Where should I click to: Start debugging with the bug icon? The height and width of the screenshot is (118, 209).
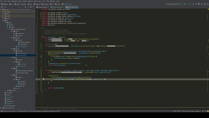(x=184, y=4)
